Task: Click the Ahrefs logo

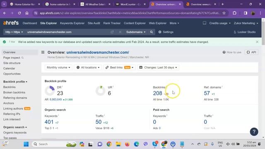Action: coord(11,23)
